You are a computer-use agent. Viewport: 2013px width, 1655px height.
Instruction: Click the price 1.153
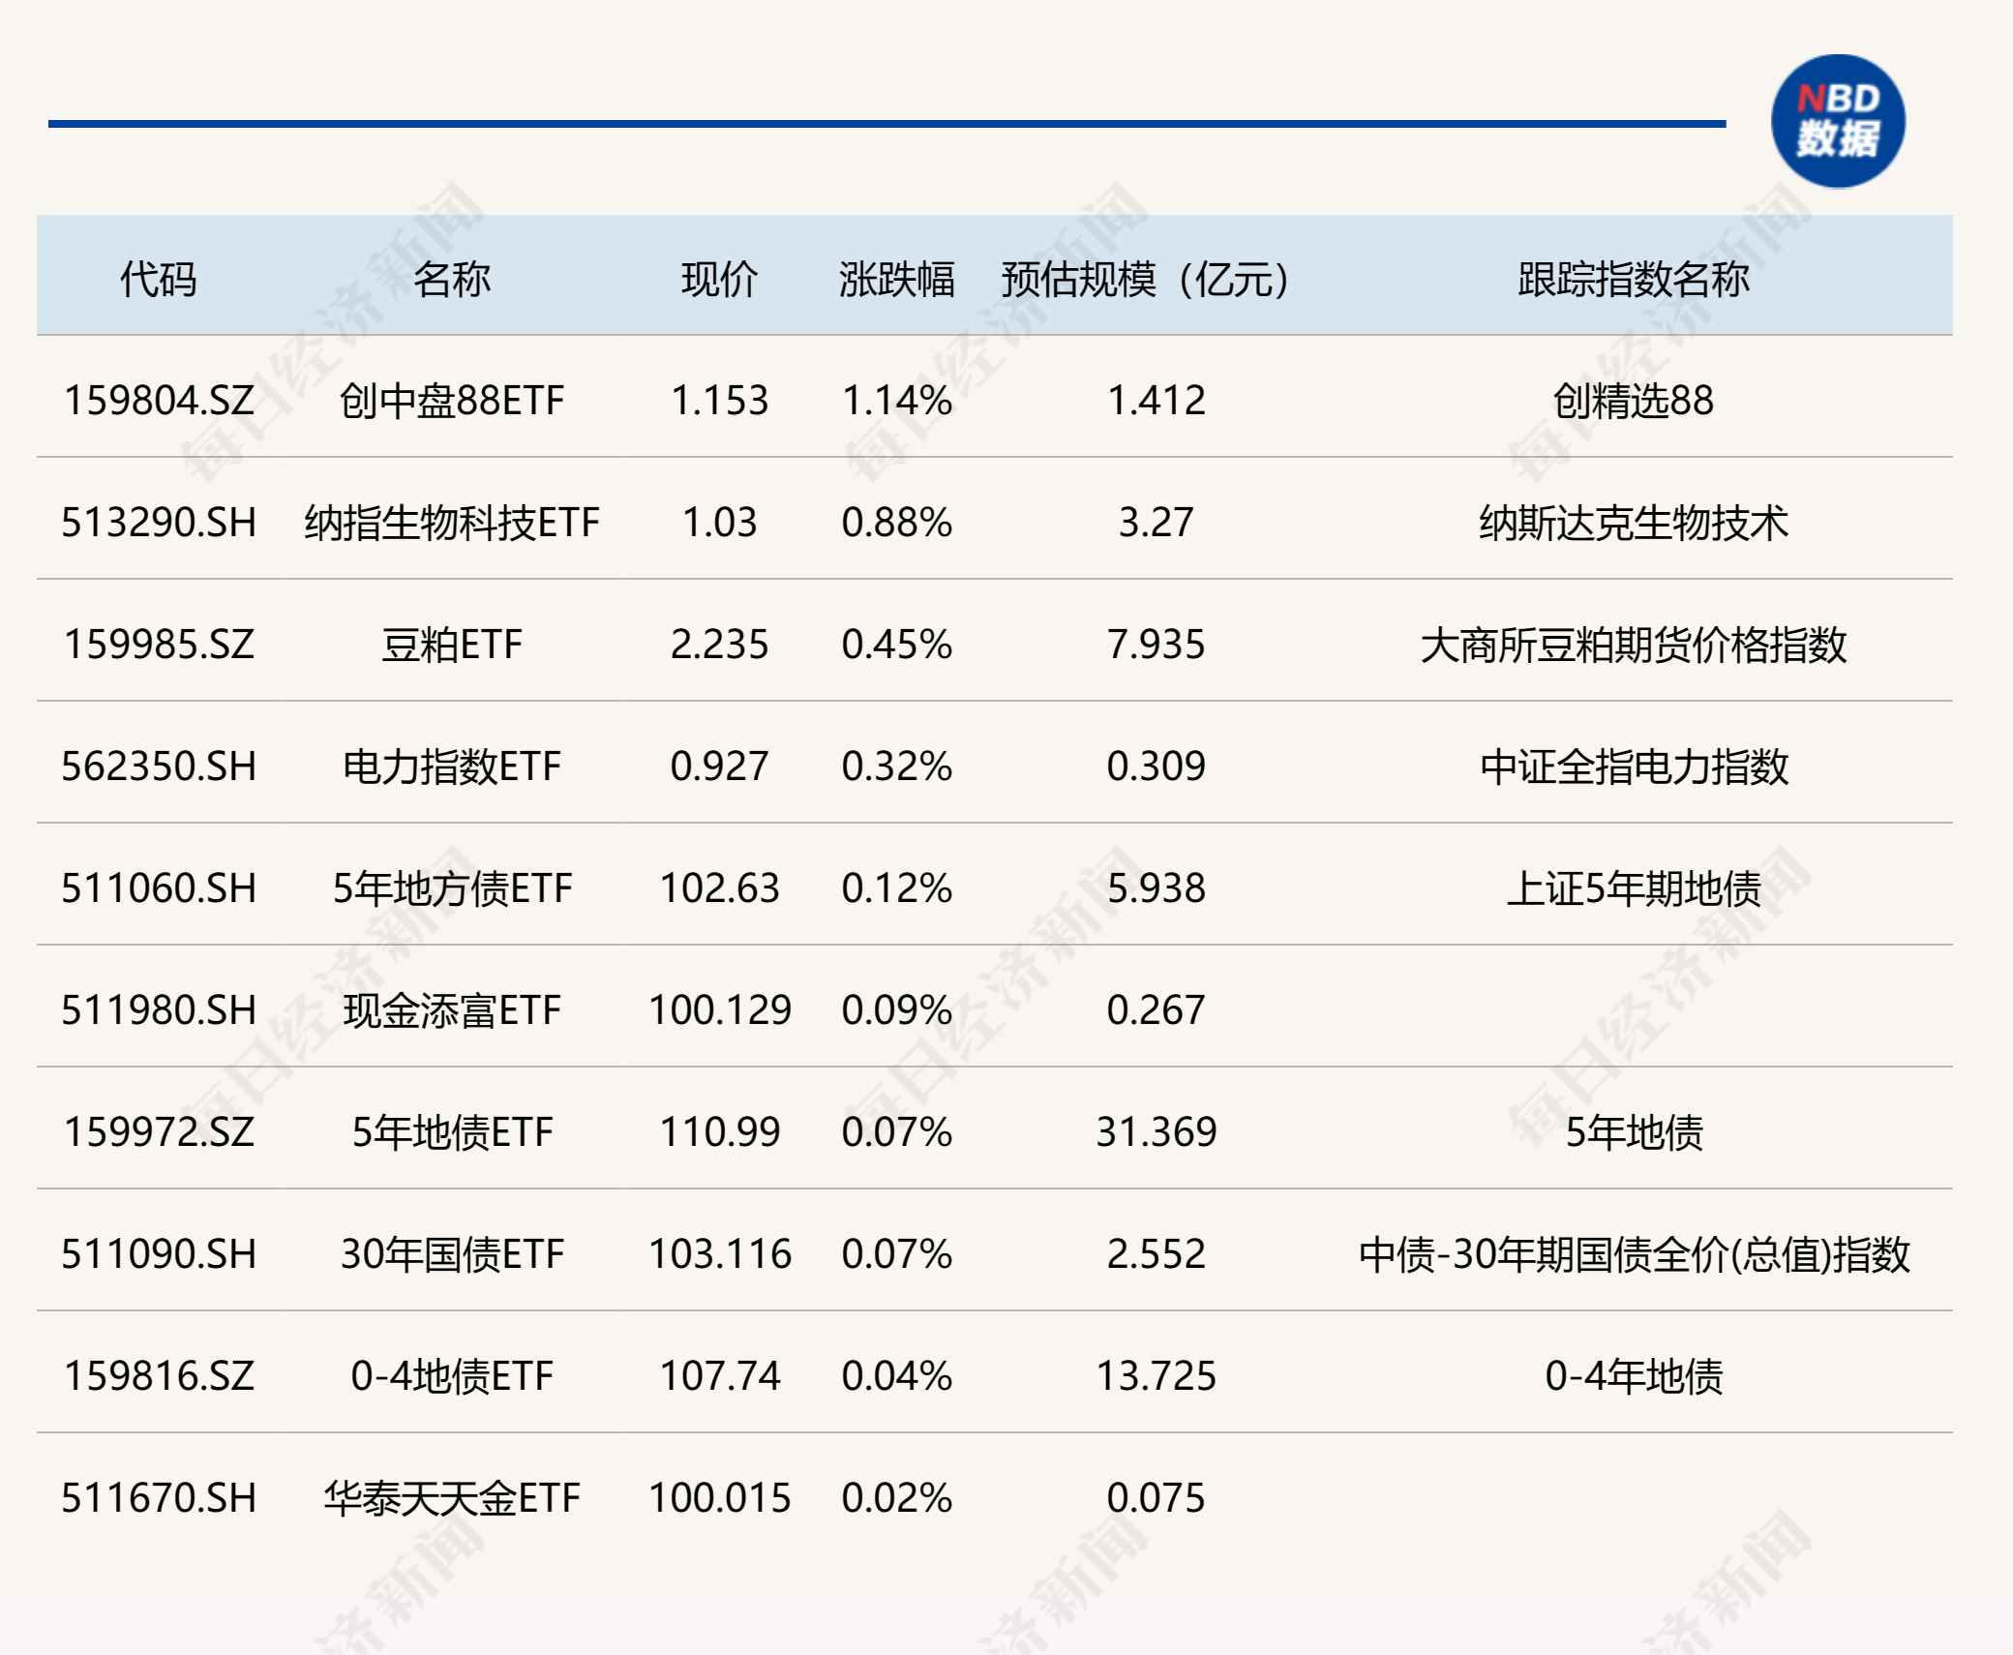[x=719, y=401]
